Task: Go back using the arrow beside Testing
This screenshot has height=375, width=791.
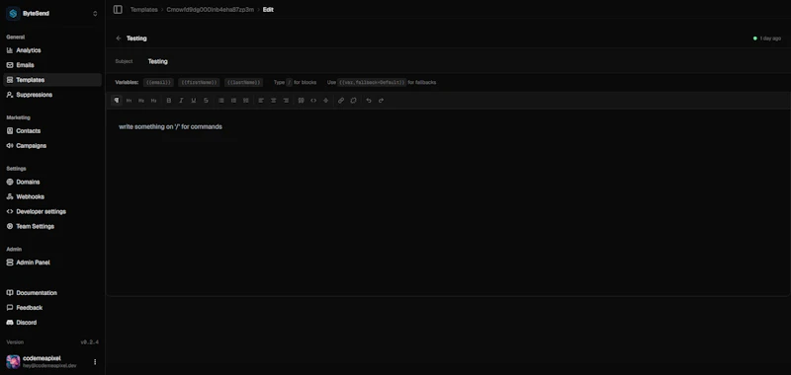Action: (x=119, y=38)
